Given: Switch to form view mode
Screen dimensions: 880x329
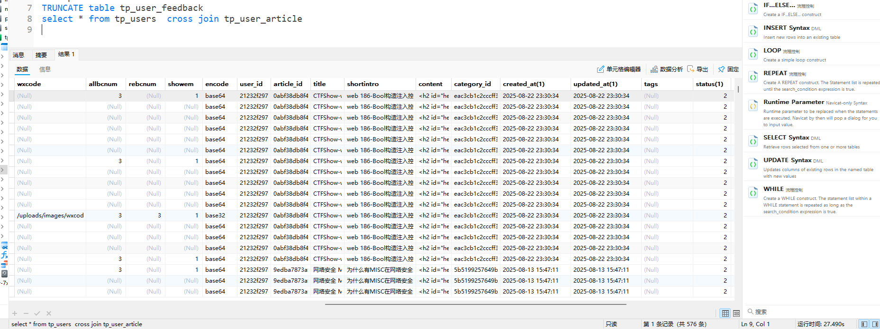Looking at the screenshot, I should point(736,313).
